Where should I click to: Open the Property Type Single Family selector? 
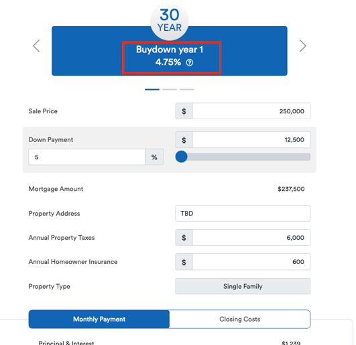tap(243, 286)
